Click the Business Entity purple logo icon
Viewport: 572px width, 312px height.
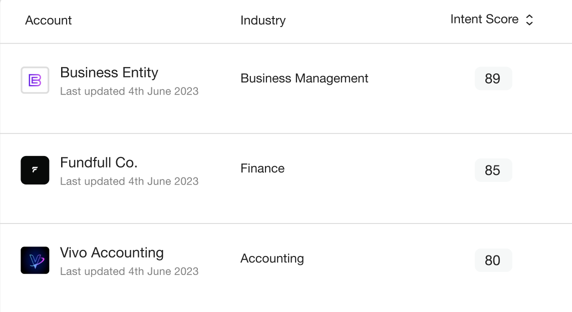point(35,80)
